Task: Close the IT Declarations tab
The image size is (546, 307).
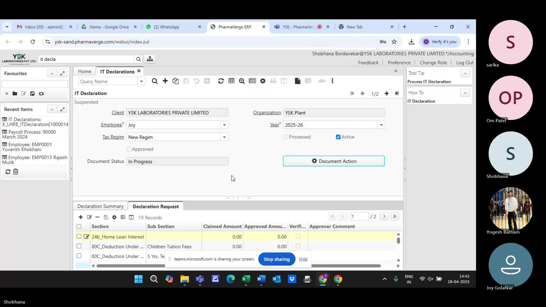Action: (x=139, y=71)
